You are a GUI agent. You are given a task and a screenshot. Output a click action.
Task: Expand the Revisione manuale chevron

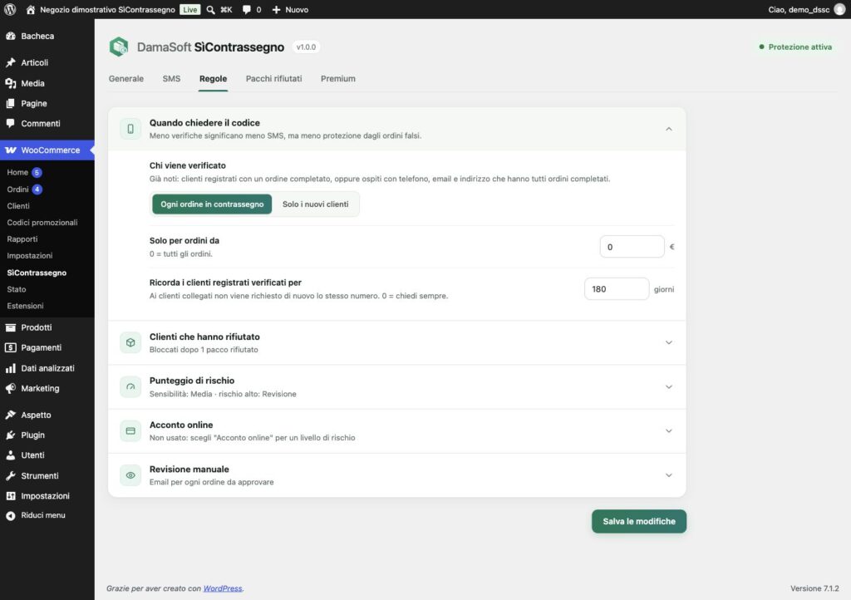(669, 475)
